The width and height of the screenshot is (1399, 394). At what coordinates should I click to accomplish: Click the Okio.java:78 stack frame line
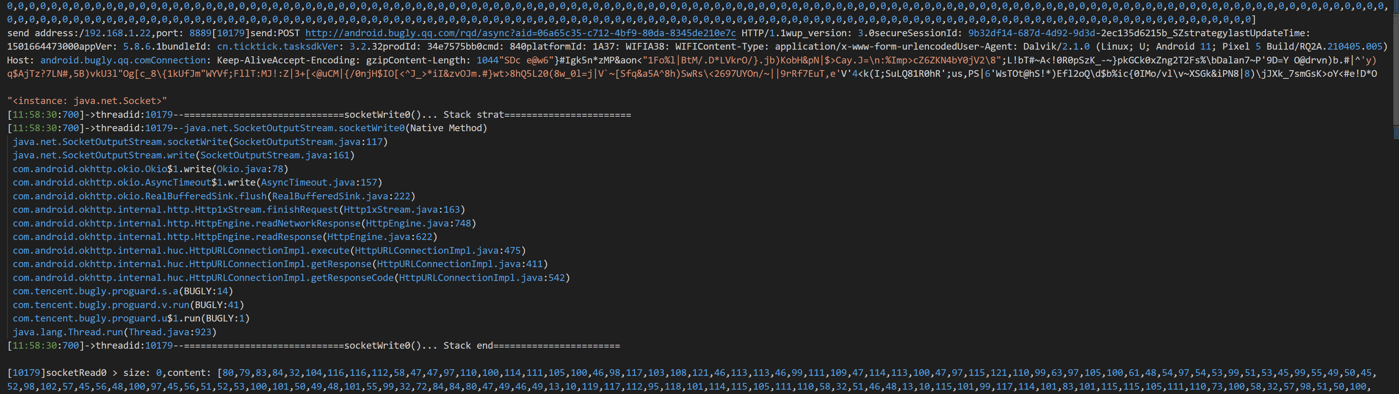[150, 169]
